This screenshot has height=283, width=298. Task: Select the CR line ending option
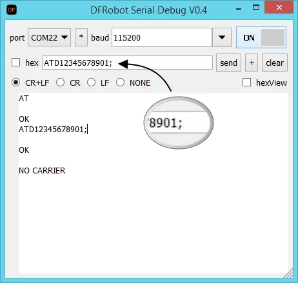click(60, 83)
